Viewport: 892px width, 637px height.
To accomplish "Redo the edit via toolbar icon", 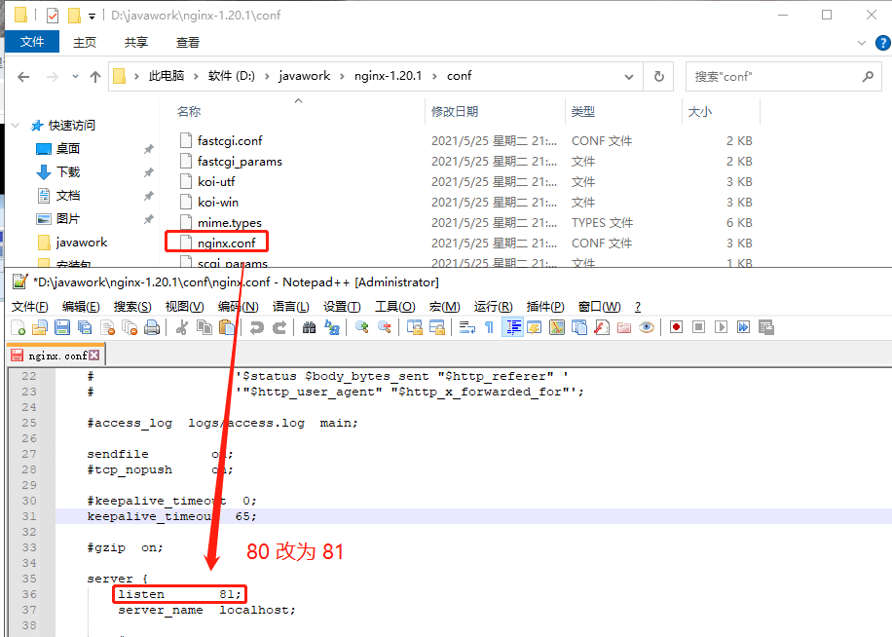I will click(x=279, y=327).
